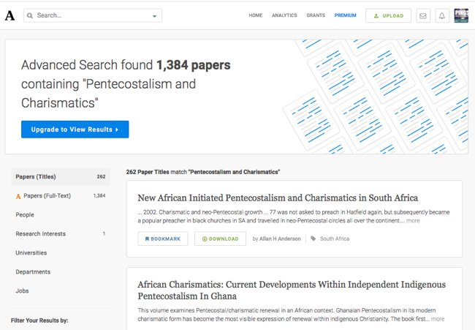Open the Analytics menu item
475x330 pixels.
(x=284, y=15)
